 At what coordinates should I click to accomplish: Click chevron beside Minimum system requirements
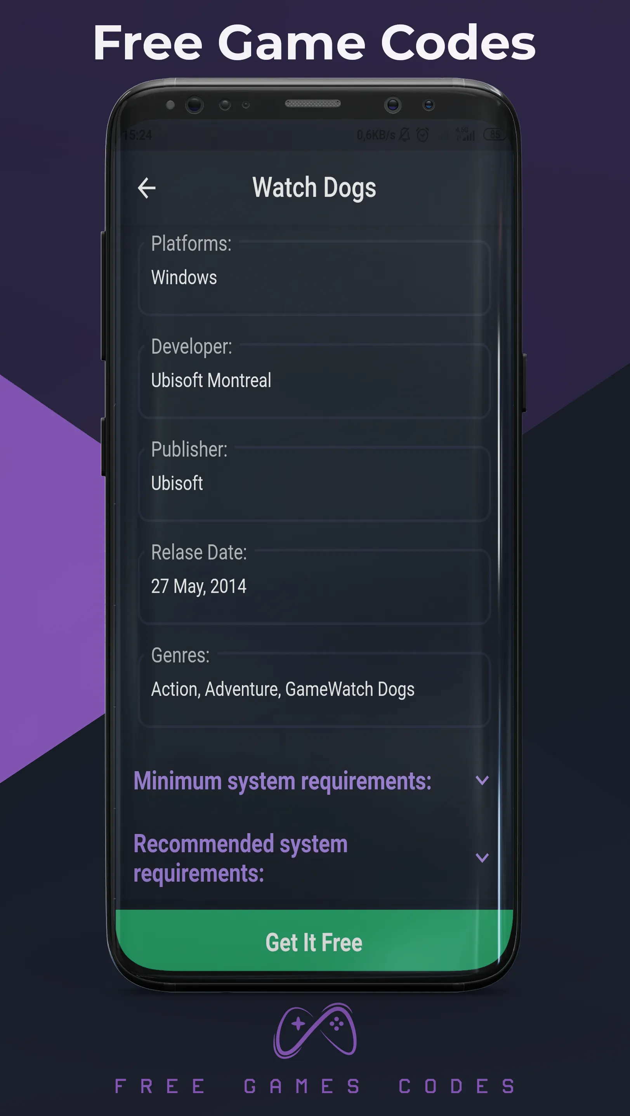(482, 780)
